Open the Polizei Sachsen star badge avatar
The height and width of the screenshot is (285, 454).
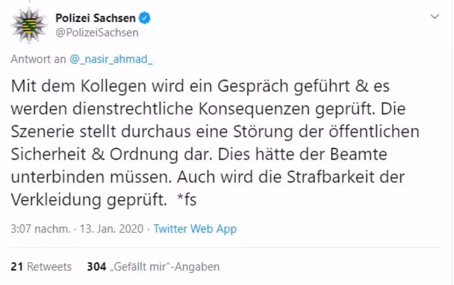(29, 25)
